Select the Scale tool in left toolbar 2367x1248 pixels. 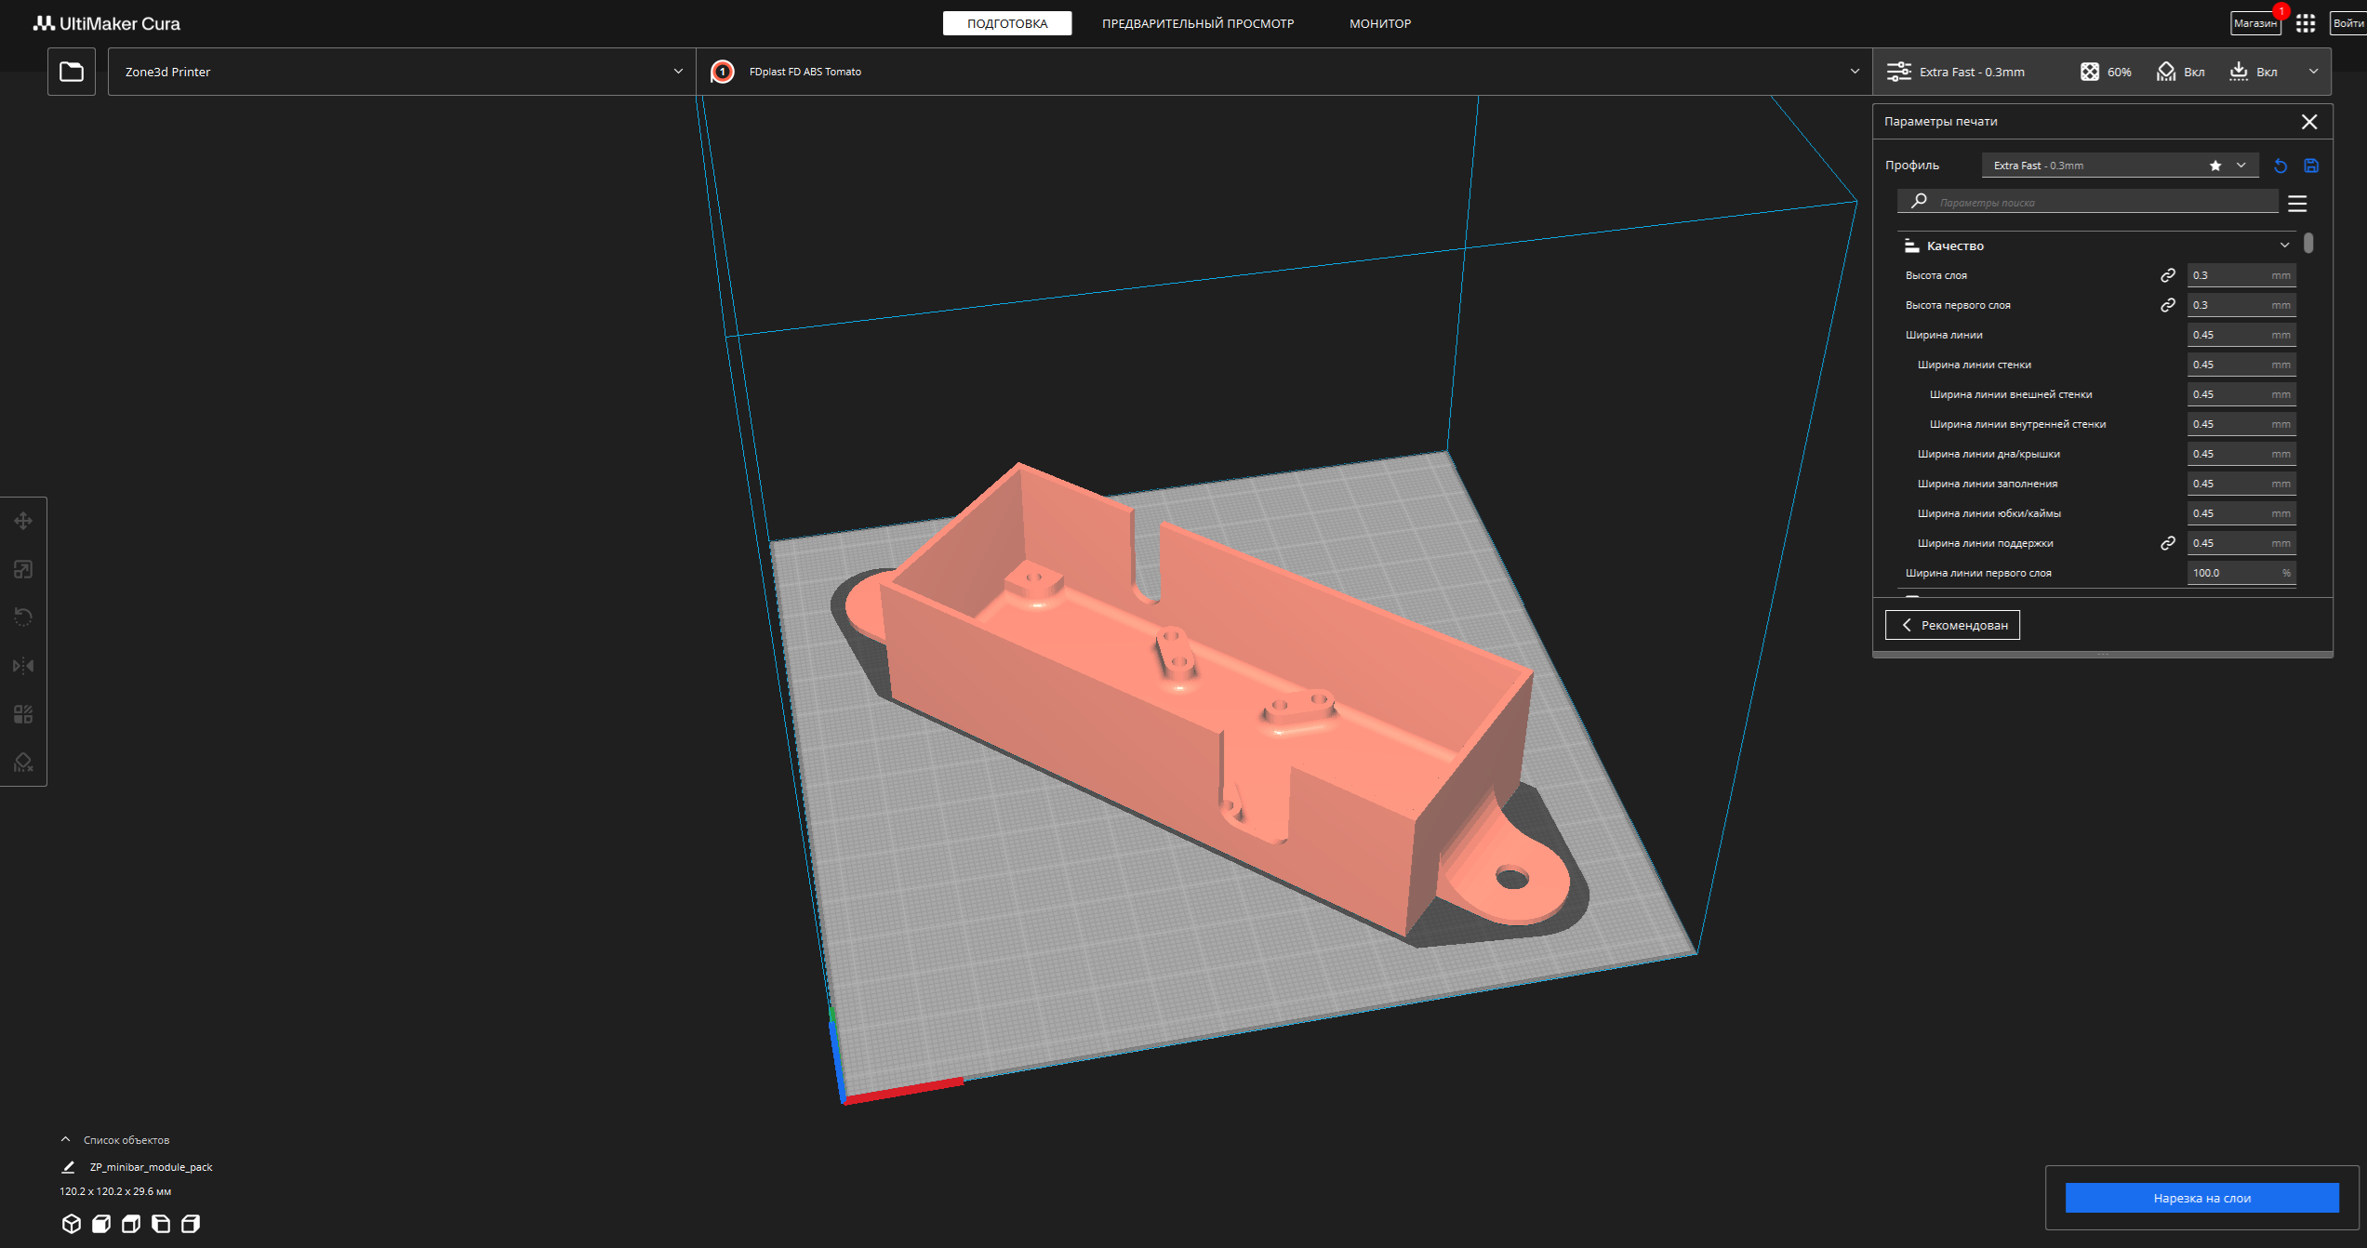(23, 569)
